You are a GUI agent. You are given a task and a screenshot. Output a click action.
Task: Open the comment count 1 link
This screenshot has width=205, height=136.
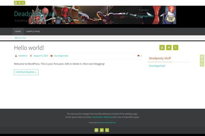tap(141, 56)
